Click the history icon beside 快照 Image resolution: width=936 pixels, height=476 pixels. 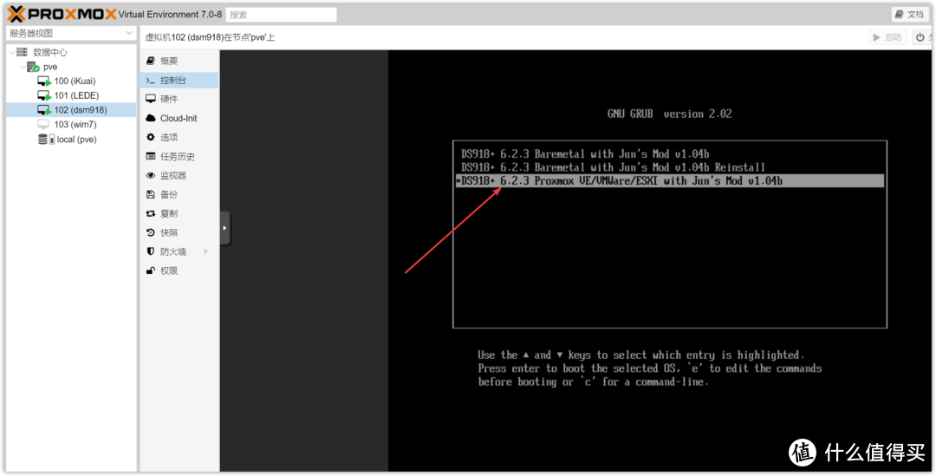point(151,233)
